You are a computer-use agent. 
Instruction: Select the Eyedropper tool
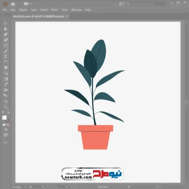(6, 84)
